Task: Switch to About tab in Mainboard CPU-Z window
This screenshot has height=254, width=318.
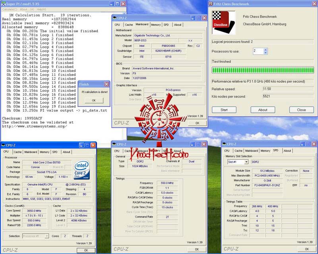Action: tap(178, 25)
